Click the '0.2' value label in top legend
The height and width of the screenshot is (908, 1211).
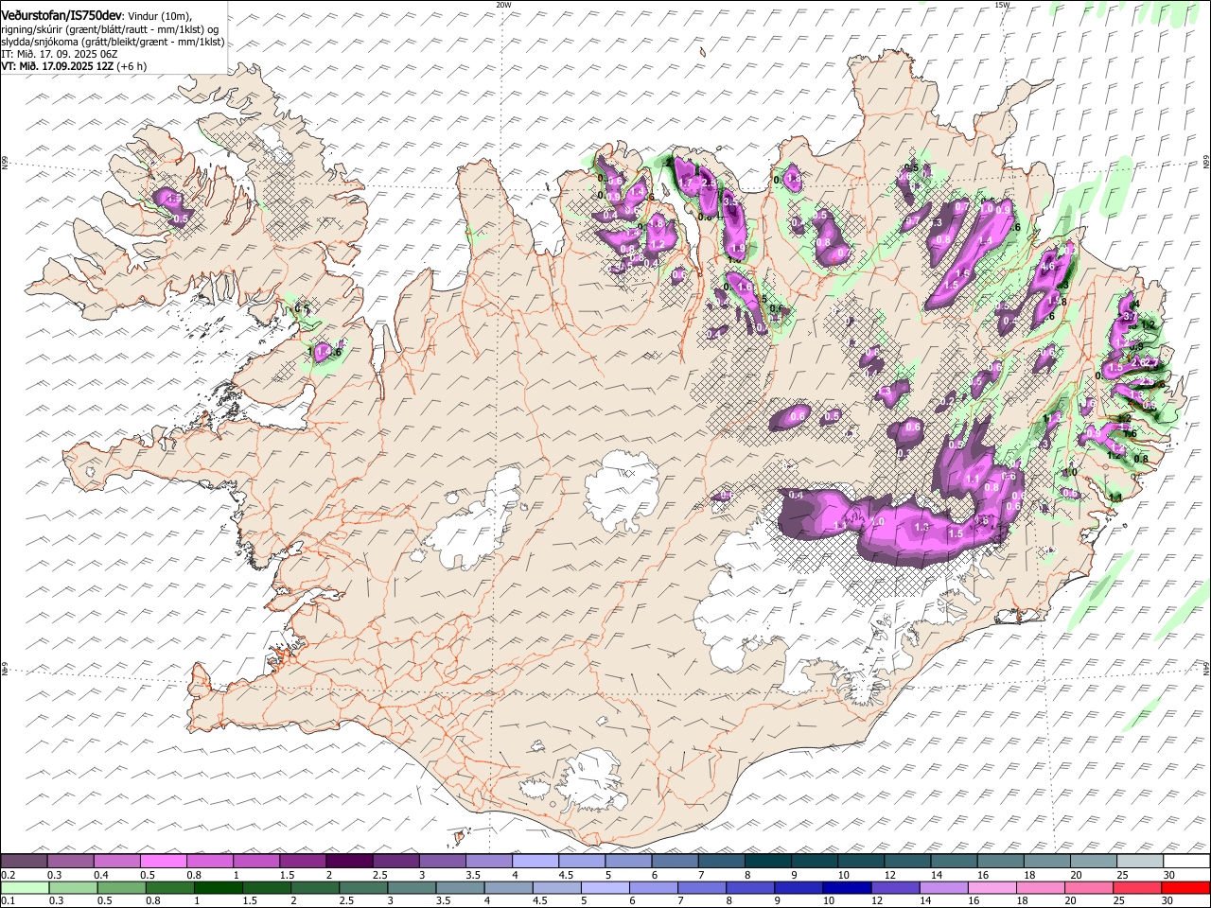click(8, 874)
